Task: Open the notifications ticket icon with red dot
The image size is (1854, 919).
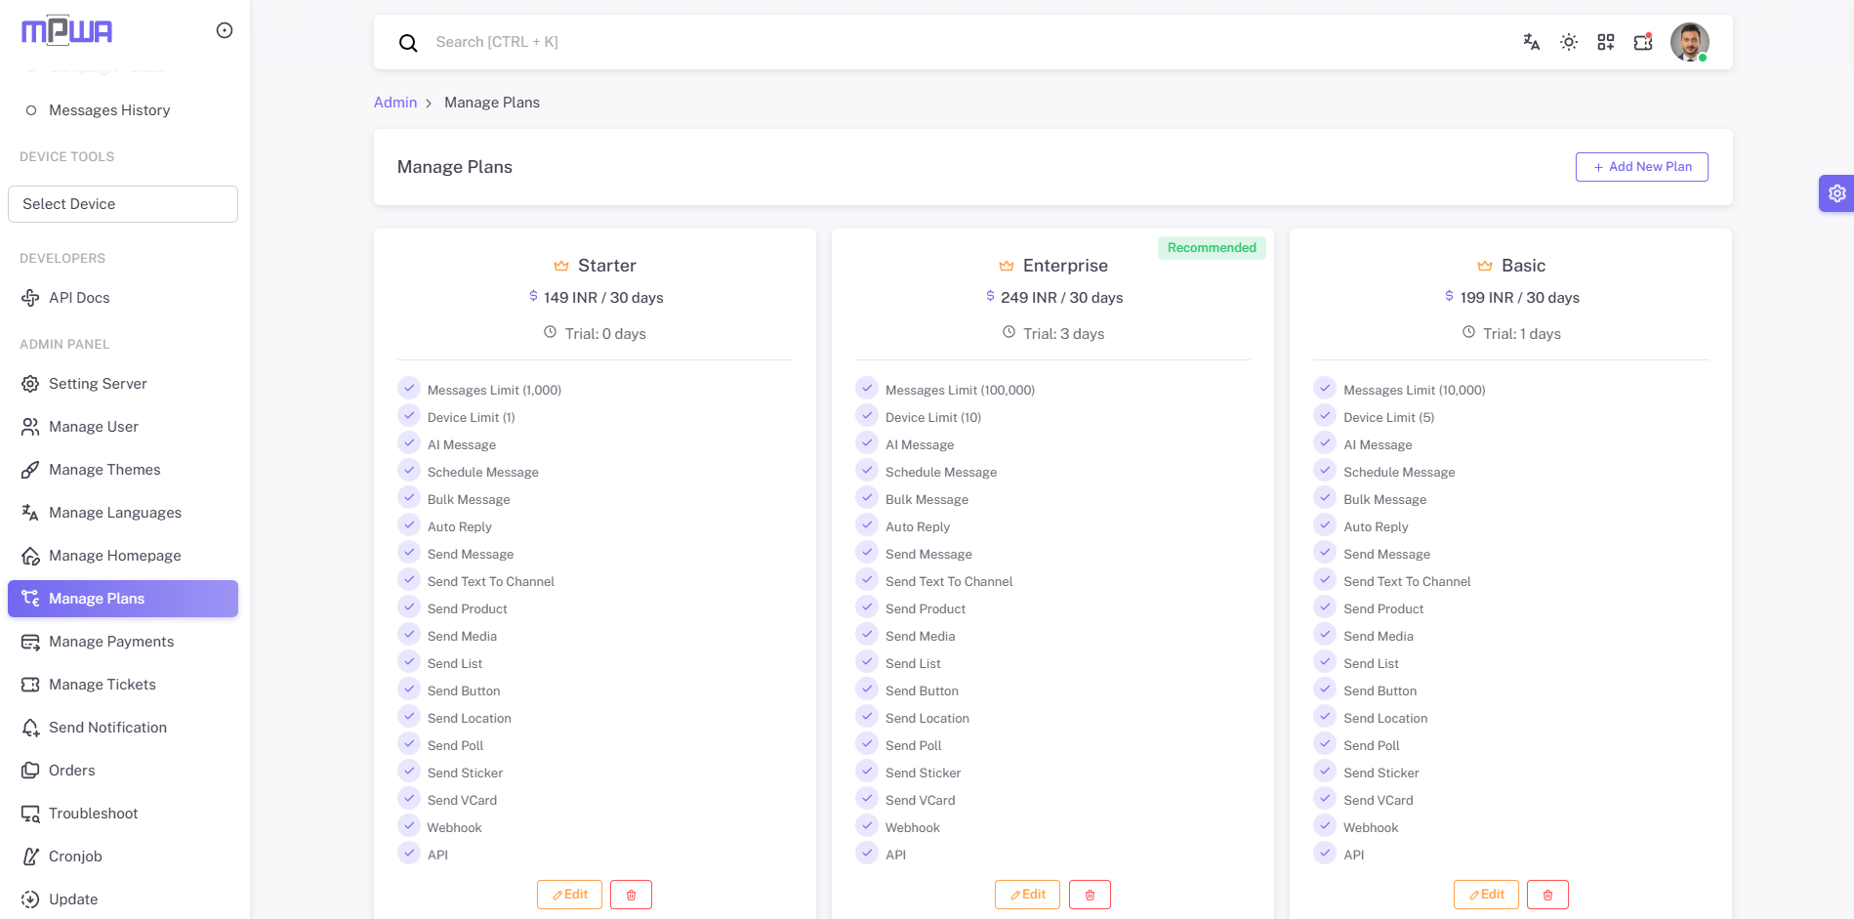Action: tap(1643, 42)
